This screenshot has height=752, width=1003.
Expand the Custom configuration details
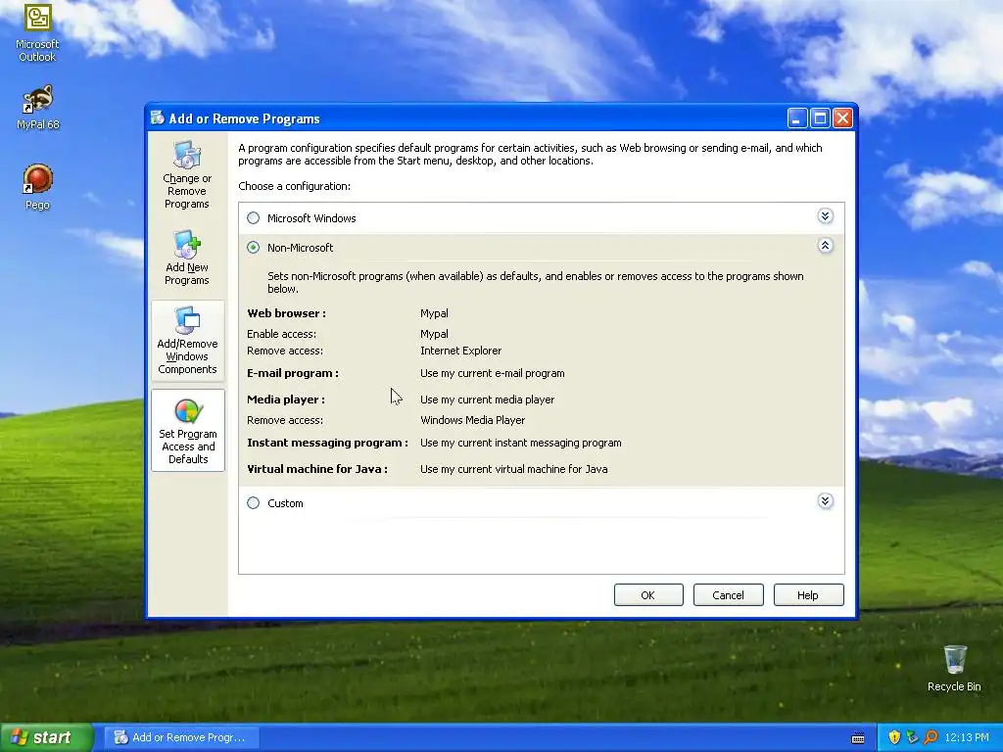[x=825, y=501]
